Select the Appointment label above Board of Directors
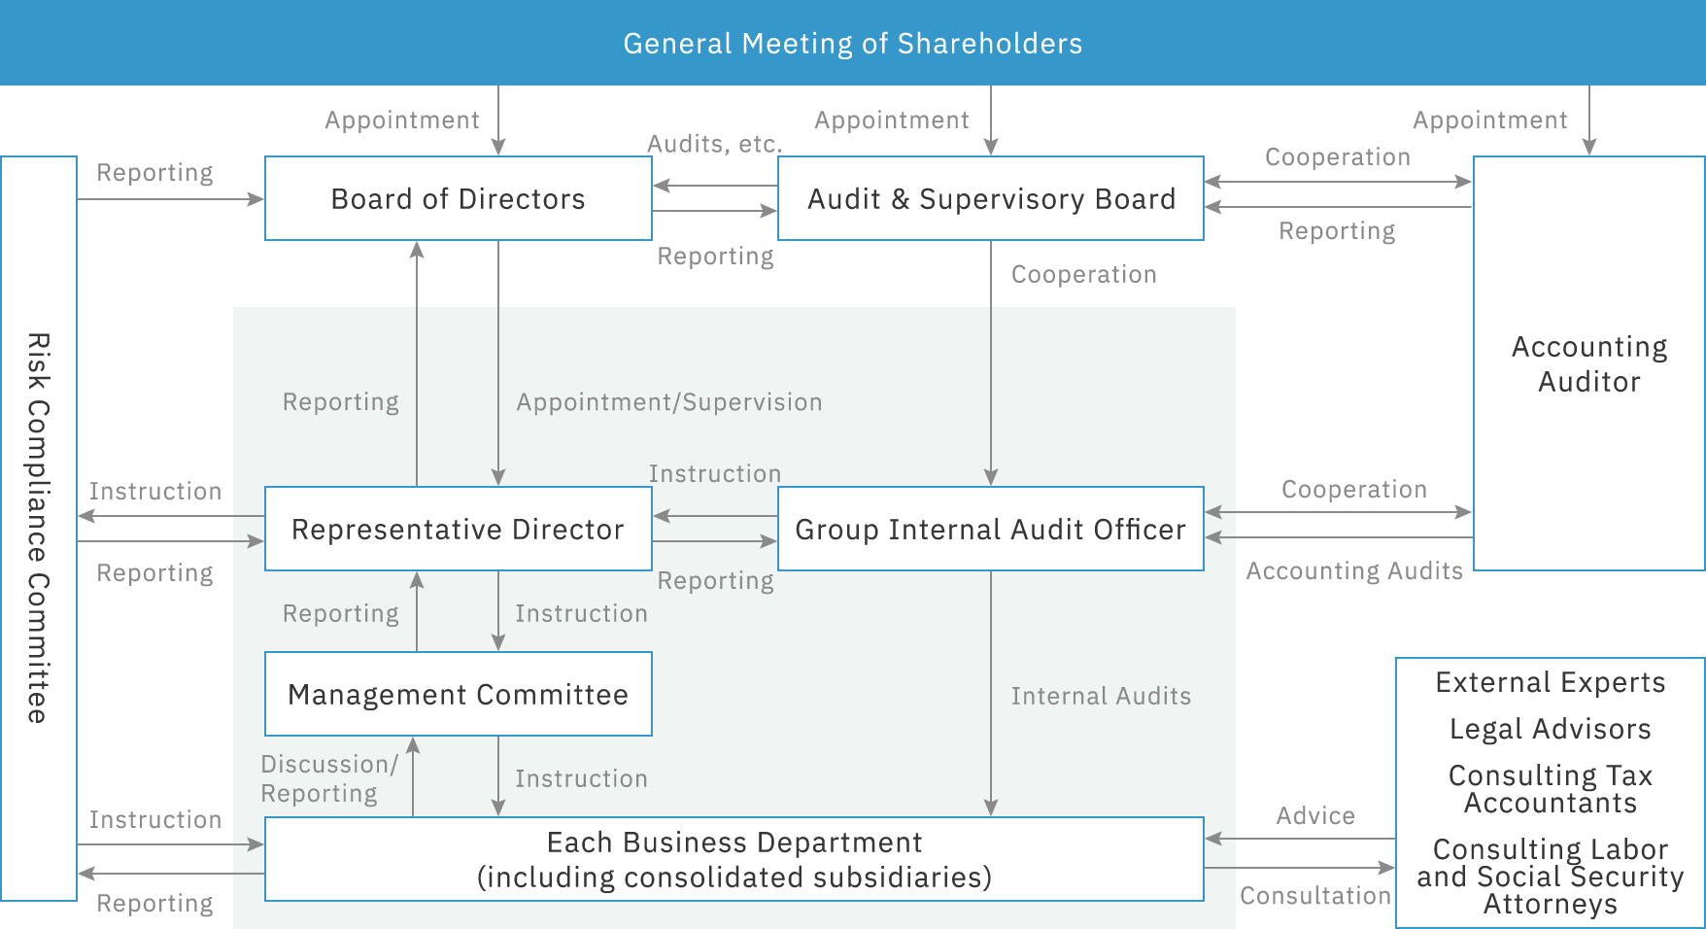This screenshot has height=929, width=1706. click(401, 120)
